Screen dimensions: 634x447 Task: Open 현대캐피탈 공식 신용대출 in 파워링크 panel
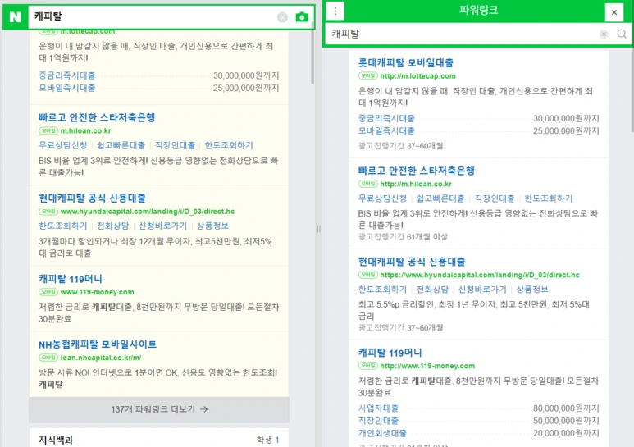pos(412,262)
